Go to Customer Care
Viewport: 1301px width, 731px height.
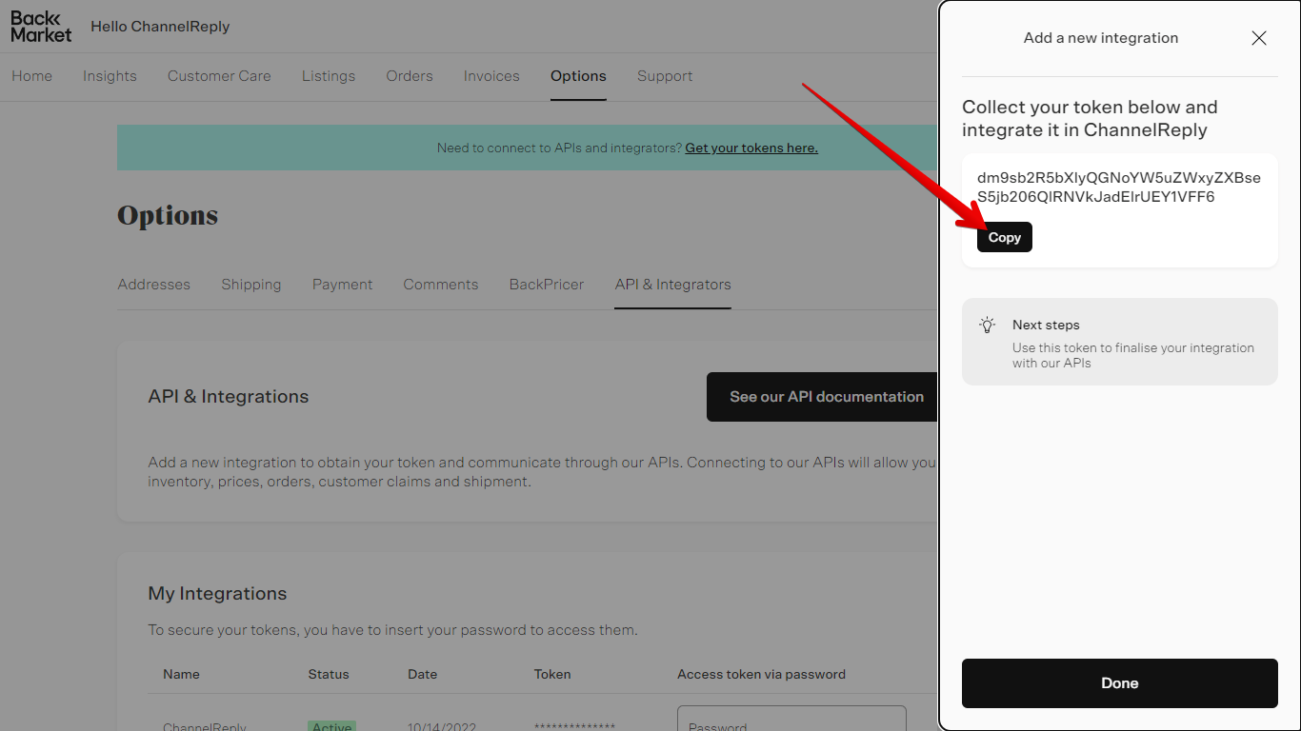coord(219,76)
